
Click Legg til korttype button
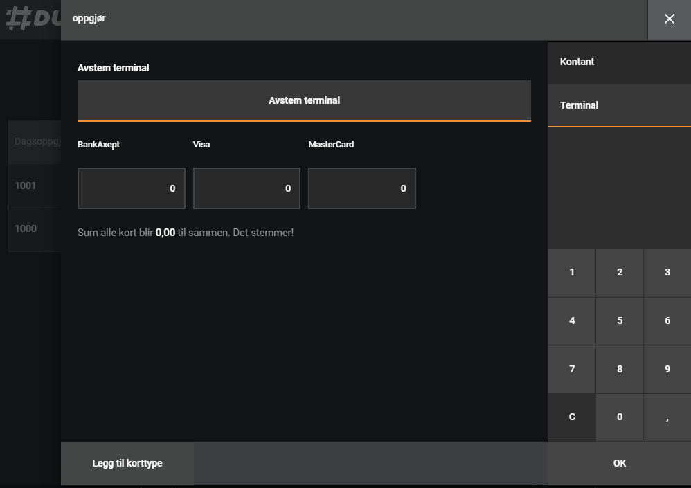(x=127, y=463)
